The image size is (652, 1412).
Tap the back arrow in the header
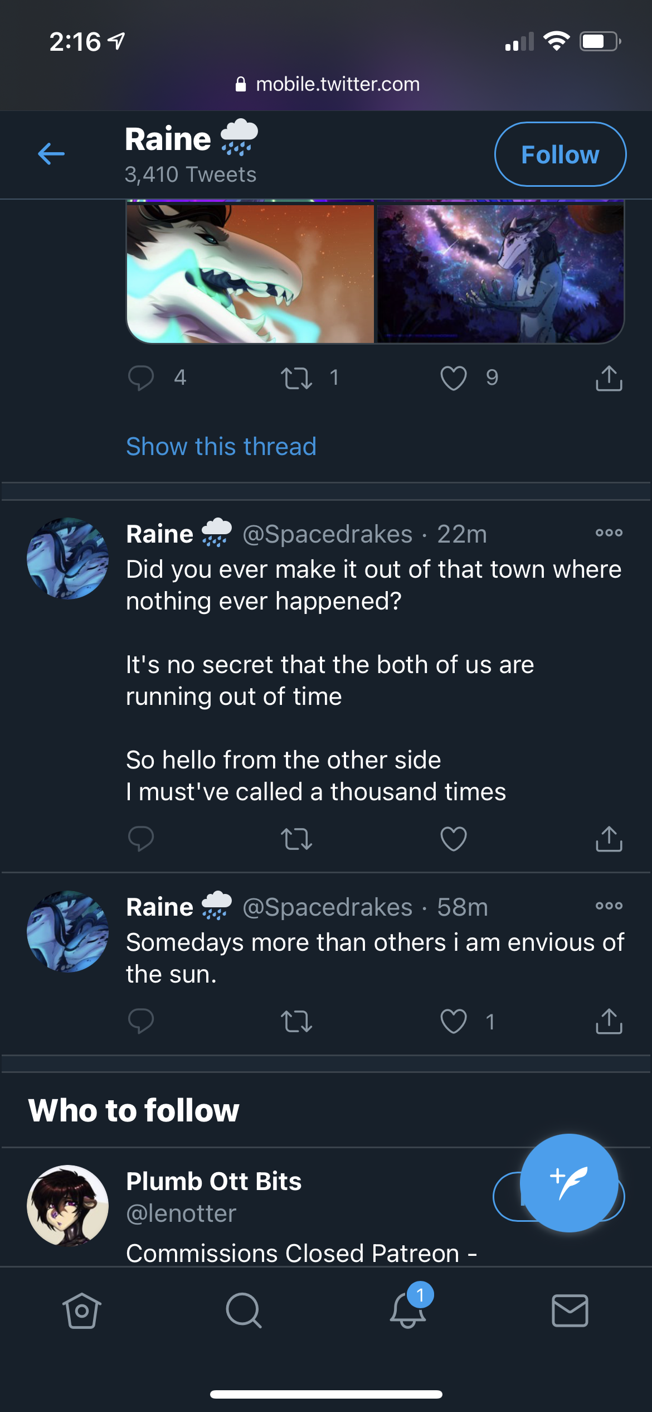51,154
